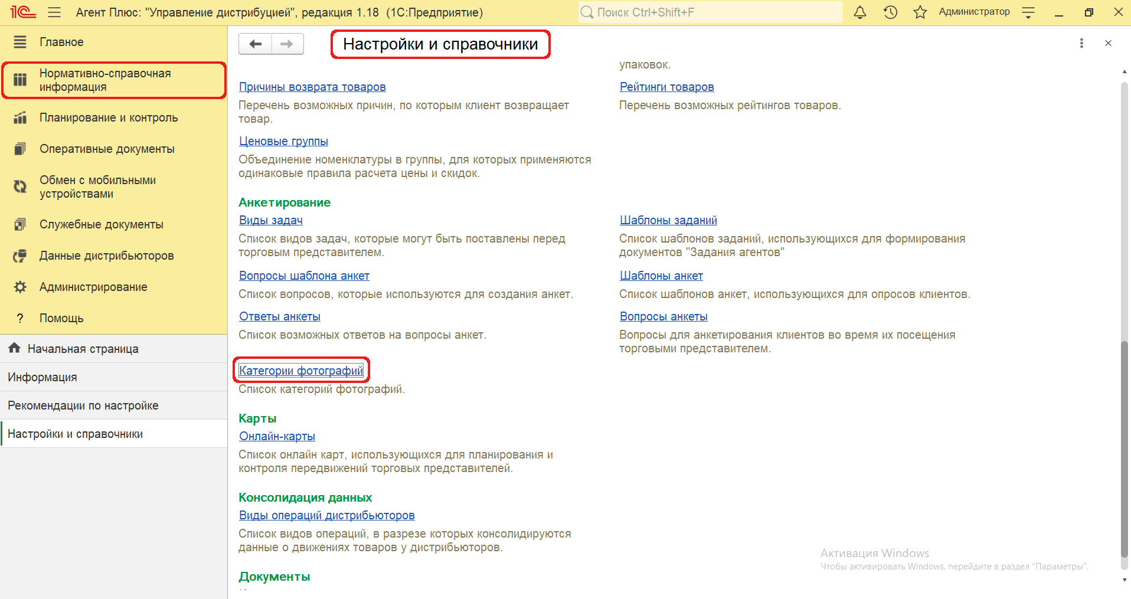
Task: Click the scroll up arrow
Action: click(x=1124, y=71)
